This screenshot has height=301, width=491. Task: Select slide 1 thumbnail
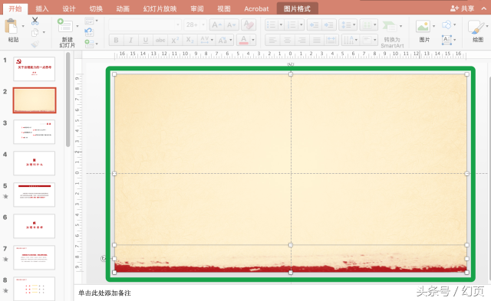34,69
